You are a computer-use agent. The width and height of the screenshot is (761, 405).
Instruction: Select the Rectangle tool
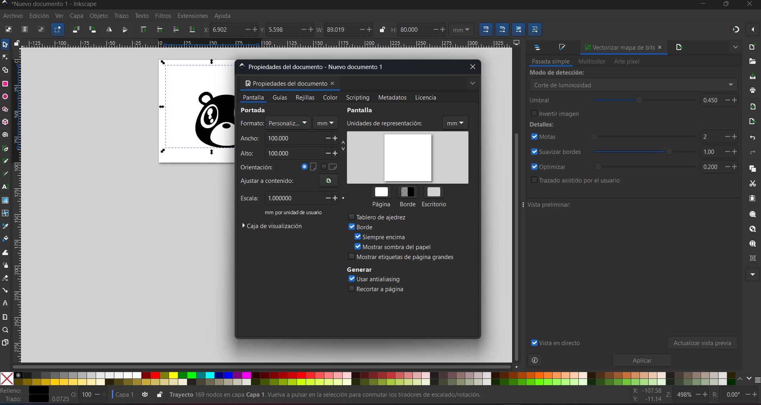pyautogui.click(x=5, y=84)
